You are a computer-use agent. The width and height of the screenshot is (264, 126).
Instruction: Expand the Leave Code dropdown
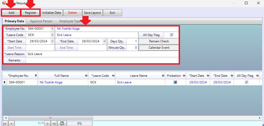pos(52,35)
